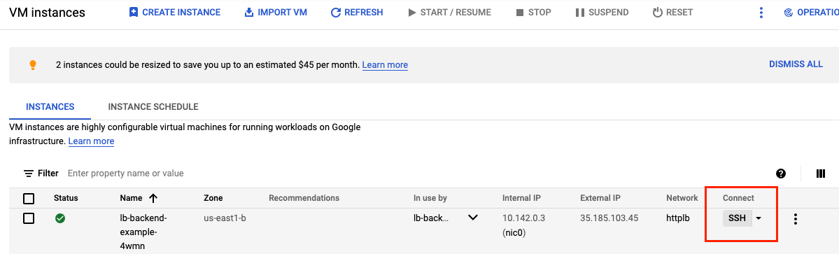Select the Instances tab
Screen dimensions: 839x254
pos(50,107)
